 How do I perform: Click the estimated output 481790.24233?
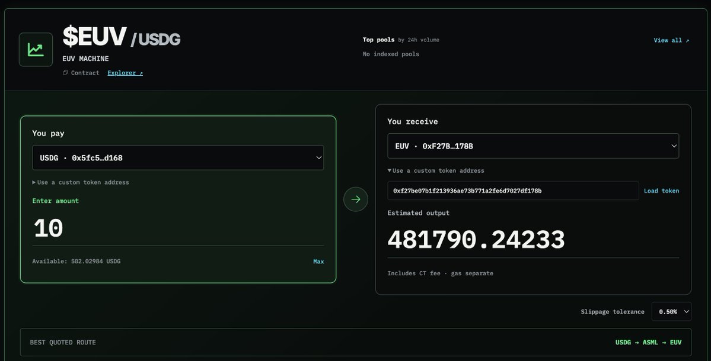476,240
